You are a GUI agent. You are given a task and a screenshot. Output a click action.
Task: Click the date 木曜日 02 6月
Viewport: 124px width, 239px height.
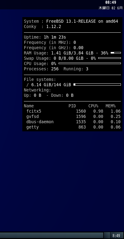(110, 8)
